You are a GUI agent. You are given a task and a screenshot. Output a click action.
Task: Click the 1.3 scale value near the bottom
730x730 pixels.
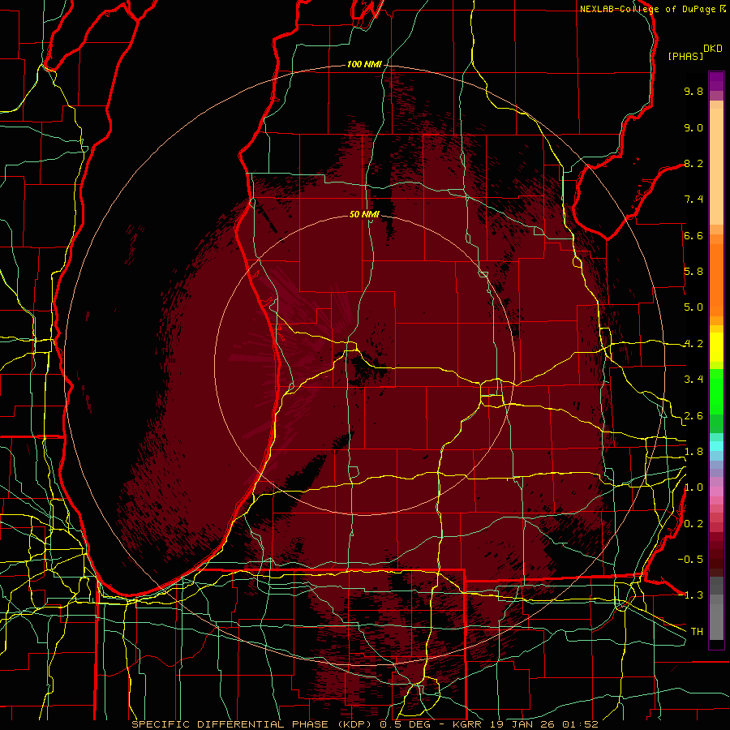(x=693, y=595)
